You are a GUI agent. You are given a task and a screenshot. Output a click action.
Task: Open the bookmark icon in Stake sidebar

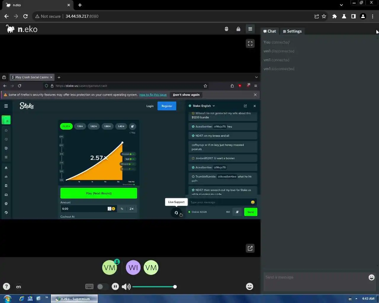point(6,186)
